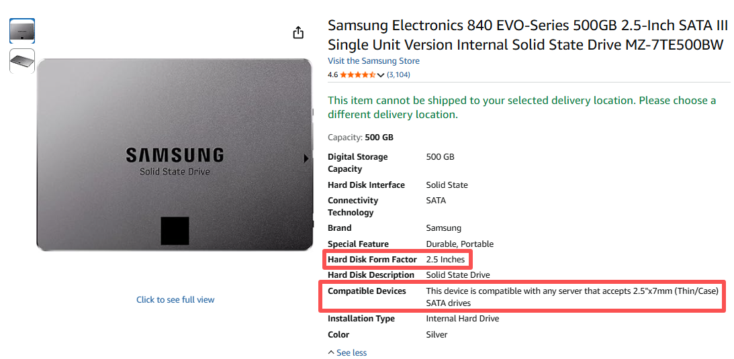Click the Samsung 840 EVO product title
The image size is (734, 359).
[x=527, y=35]
